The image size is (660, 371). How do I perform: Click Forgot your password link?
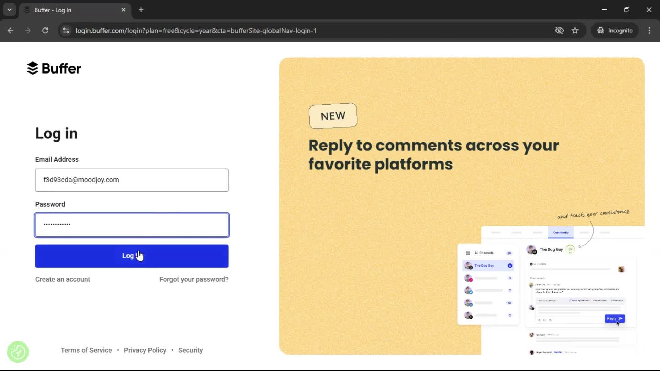tap(194, 279)
